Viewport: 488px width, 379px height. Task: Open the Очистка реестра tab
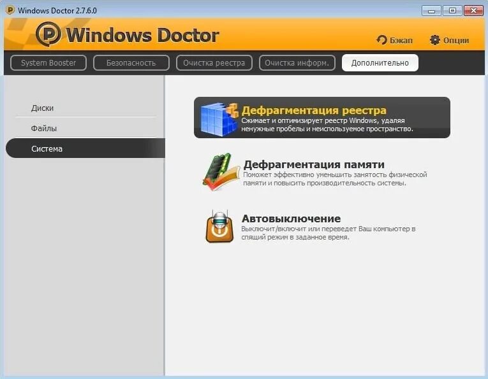click(214, 63)
